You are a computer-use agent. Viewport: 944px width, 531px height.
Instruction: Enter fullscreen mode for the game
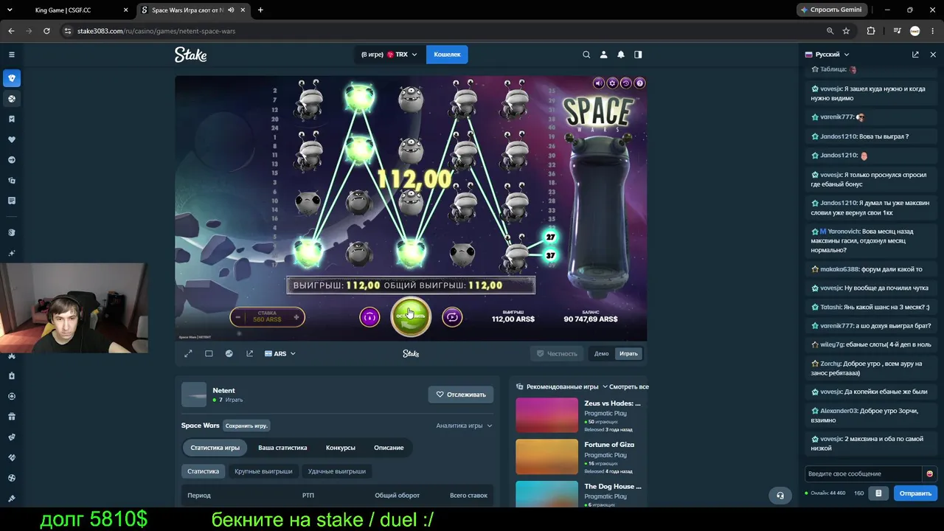tap(188, 354)
